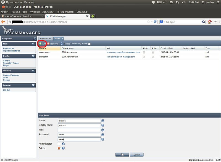Viewport: 221px width, 162px height.
Task: Click the Ok button beside Cancel
Action: tap(122, 155)
